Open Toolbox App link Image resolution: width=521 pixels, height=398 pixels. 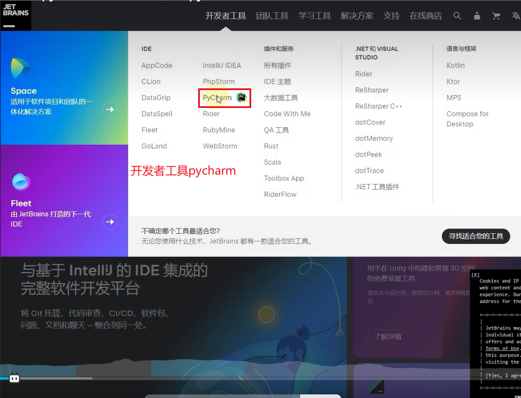(x=284, y=178)
